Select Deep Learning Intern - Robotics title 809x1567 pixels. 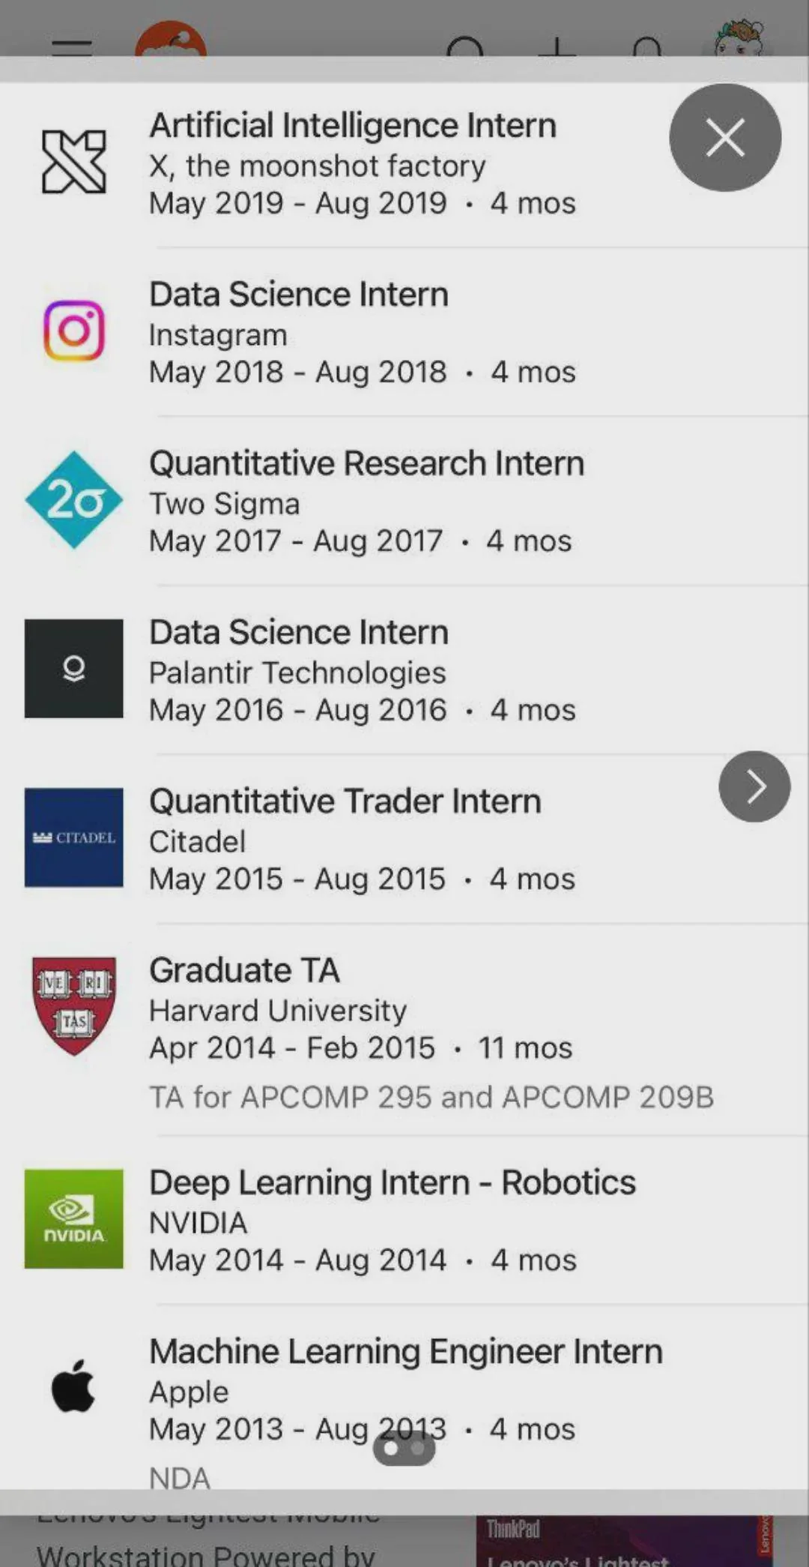coord(393,1182)
